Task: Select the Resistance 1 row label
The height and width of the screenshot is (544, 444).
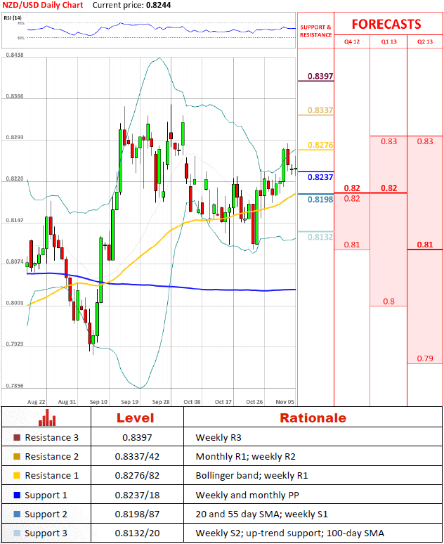Action: (x=52, y=475)
